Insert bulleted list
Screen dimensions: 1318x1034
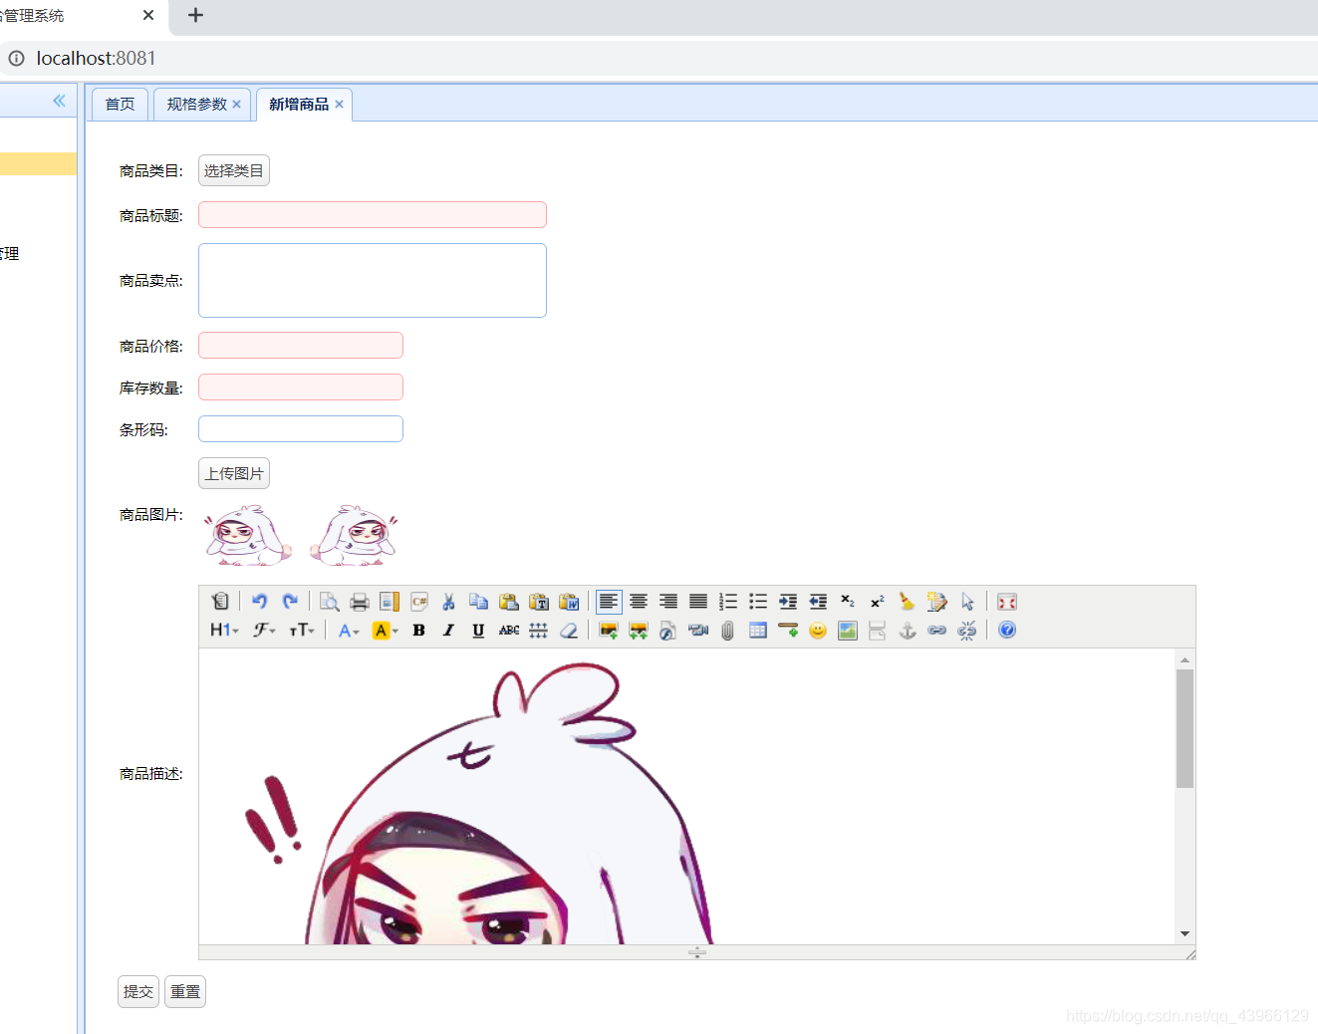pyautogui.click(x=758, y=602)
